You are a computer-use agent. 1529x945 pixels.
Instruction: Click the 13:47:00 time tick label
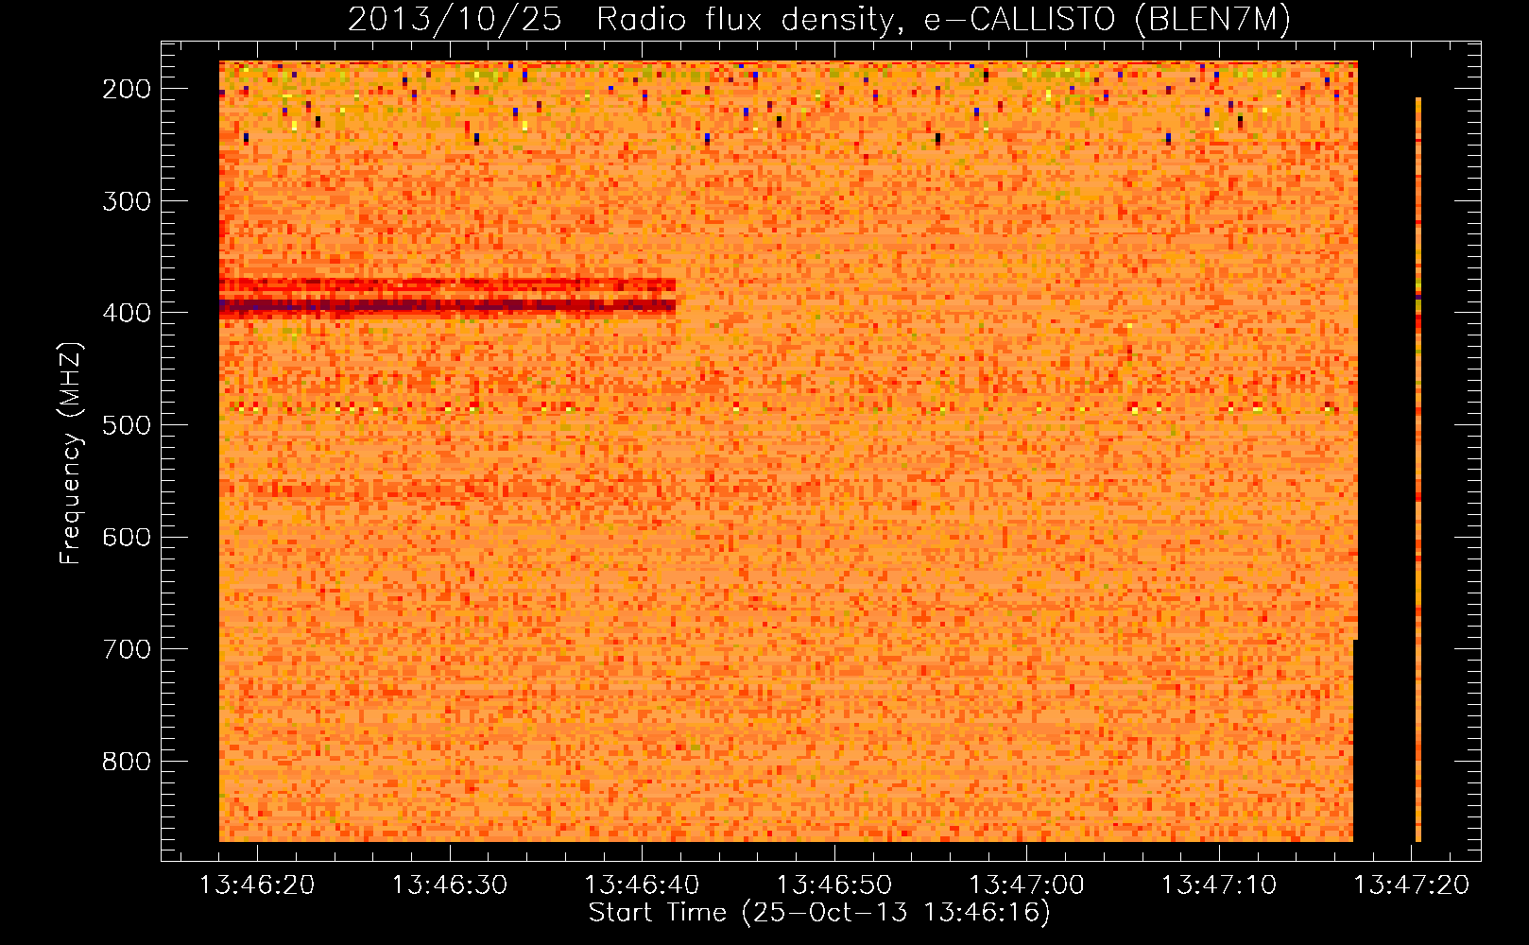[x=1026, y=885]
